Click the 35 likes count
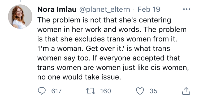The width and height of the screenshot is (199, 99). 153,91
